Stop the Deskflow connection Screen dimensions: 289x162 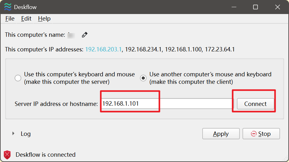(261, 134)
